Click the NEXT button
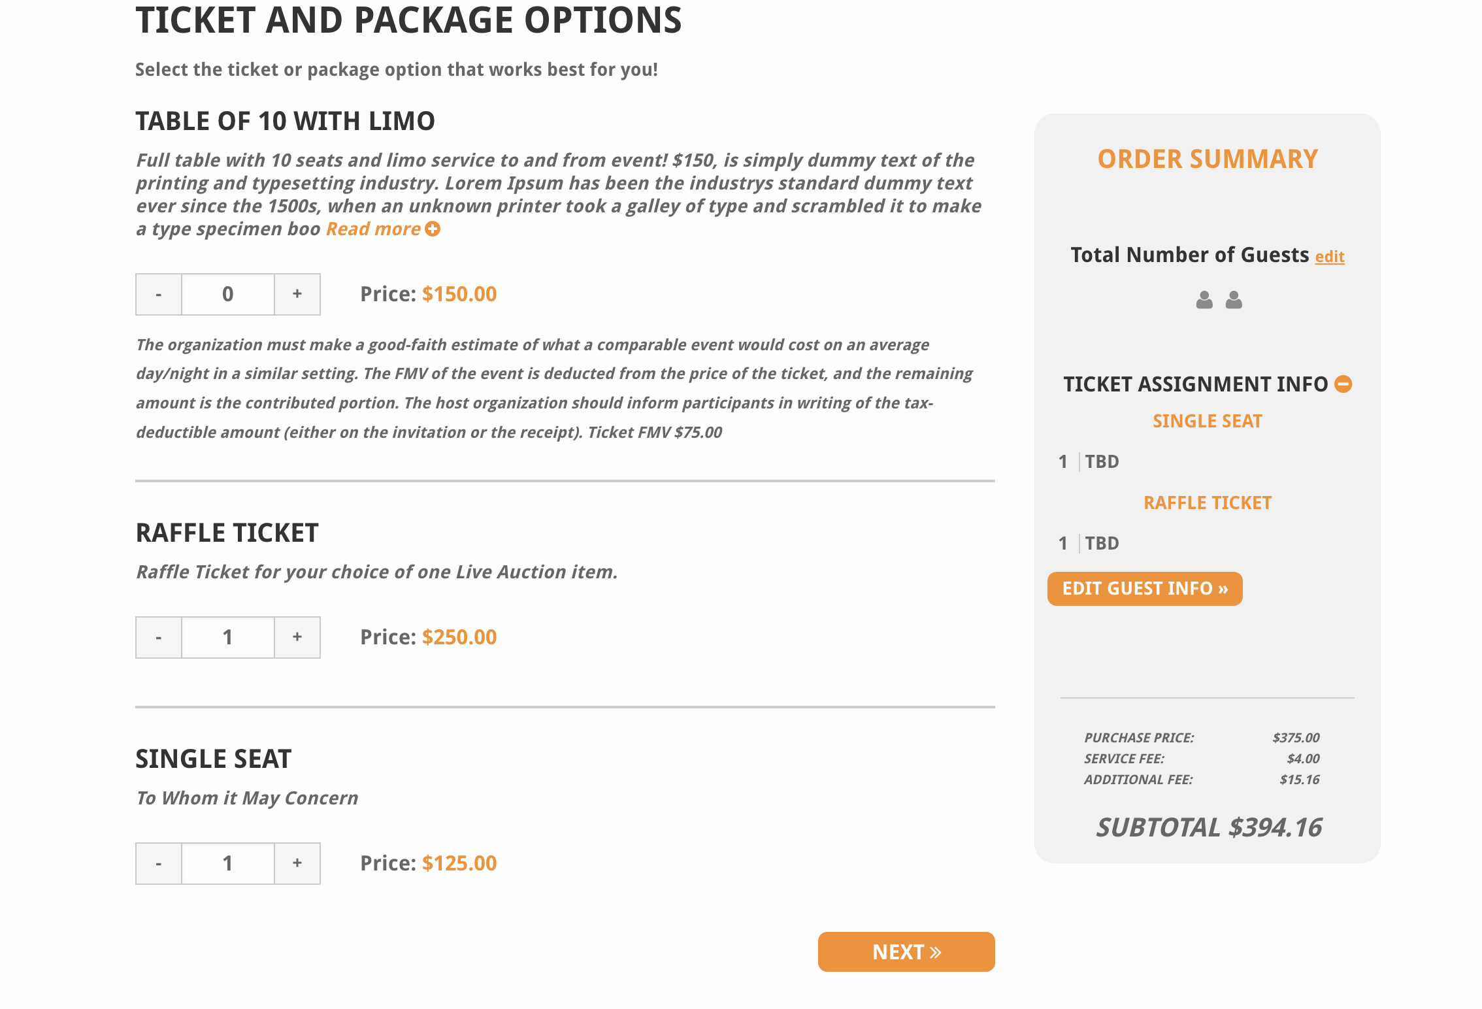Viewport: 1482px width, 1009px height. coord(906,951)
